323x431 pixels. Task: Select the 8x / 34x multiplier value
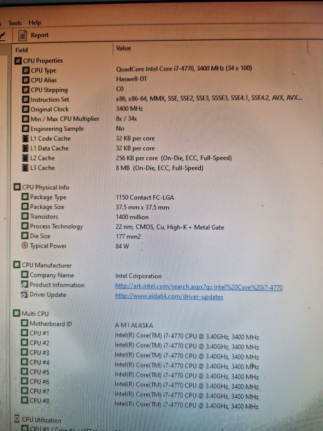[x=126, y=119]
